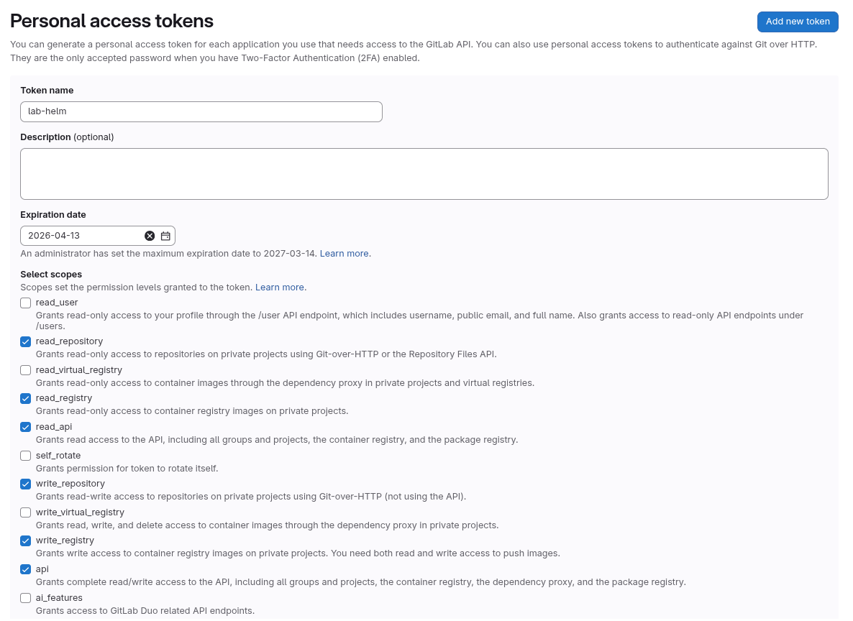Click inside the Description text area
853x621 pixels.
click(424, 173)
